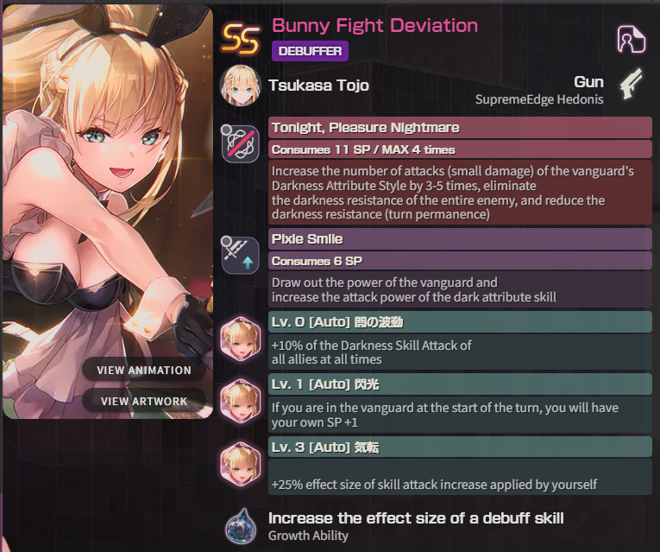
Task: Click the VIEW ANIMATION button
Action: click(144, 370)
